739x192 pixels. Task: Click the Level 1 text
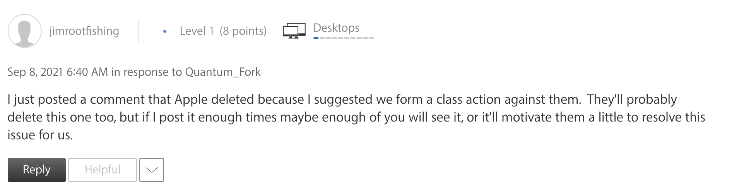[x=197, y=31]
